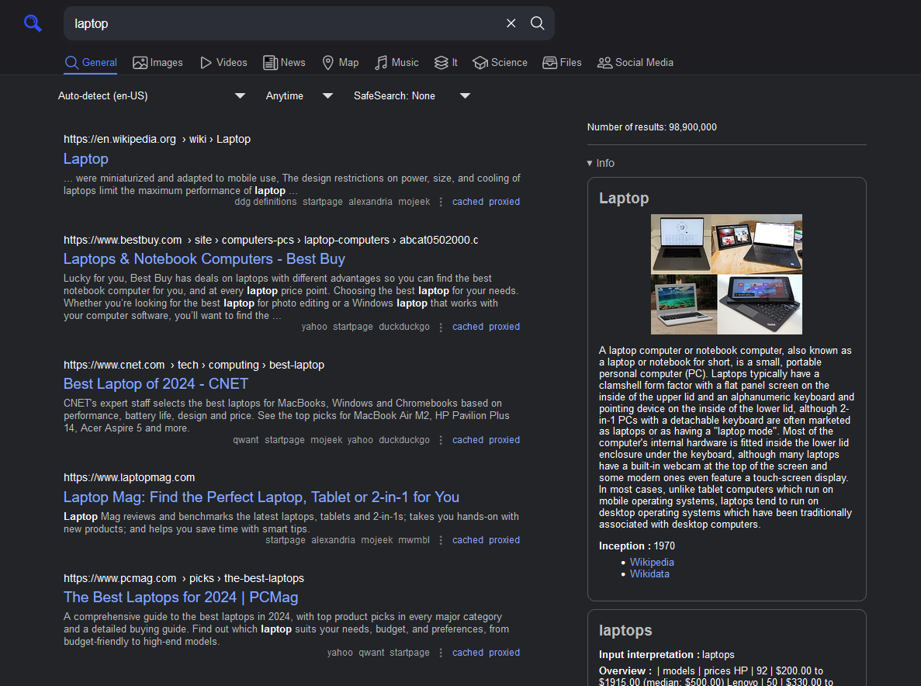Open the Videos category
The height and width of the screenshot is (686, 921).
[223, 63]
